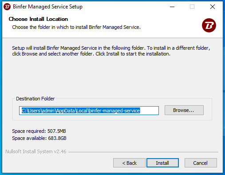Click the Binfer icon in the title bar

7,7
